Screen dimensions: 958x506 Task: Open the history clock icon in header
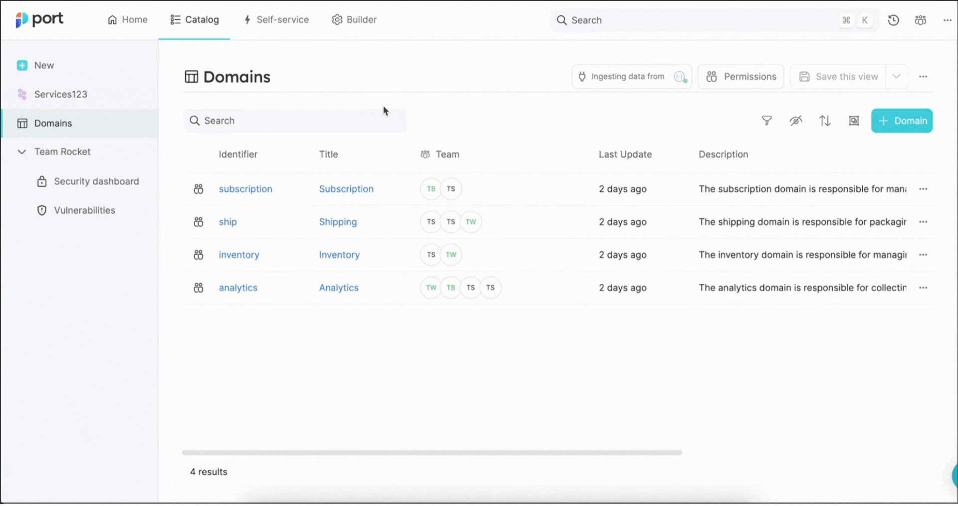[x=893, y=20]
